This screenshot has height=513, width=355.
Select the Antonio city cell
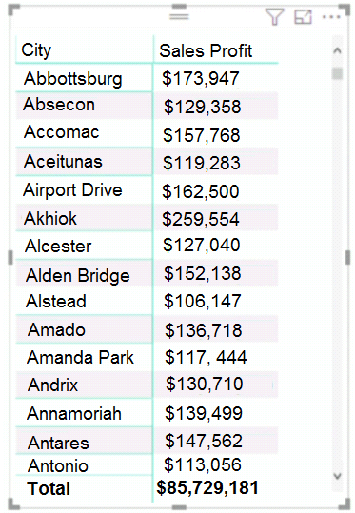[58, 465]
